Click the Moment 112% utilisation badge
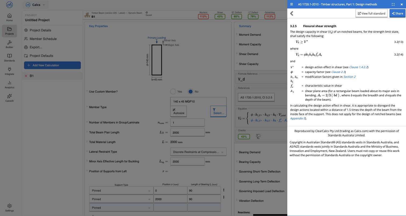406x216 pixels. point(203,16)
